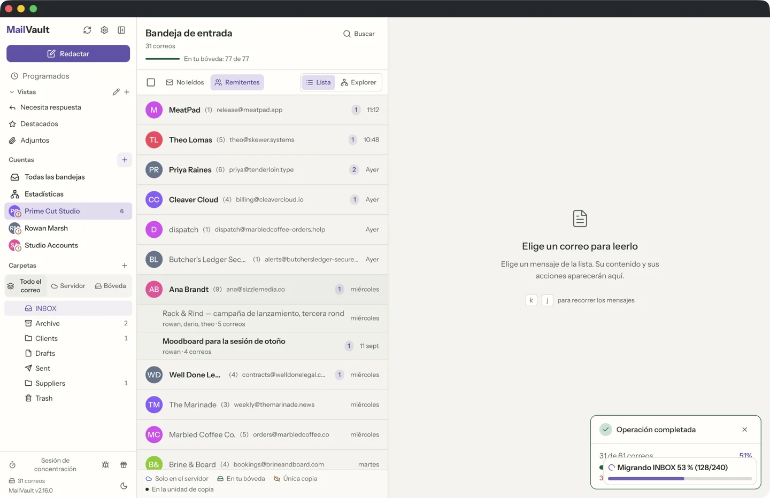770x498 pixels.
Task: Expand The Marinade sender group
Action: click(263, 405)
